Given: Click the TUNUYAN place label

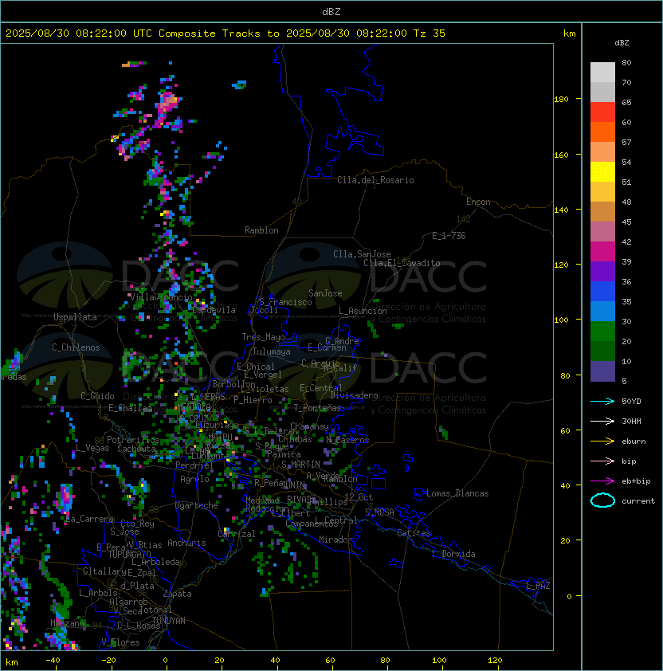Looking at the screenshot, I should [169, 621].
